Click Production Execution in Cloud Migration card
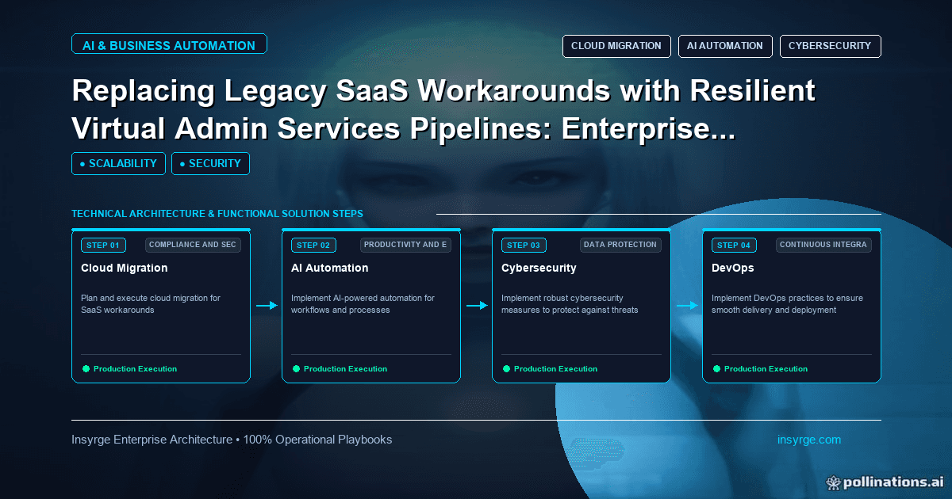The width and height of the screenshot is (952, 499). pyautogui.click(x=135, y=368)
